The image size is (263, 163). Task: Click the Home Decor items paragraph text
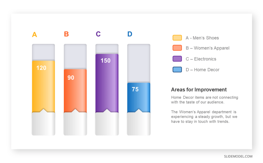click(204, 100)
